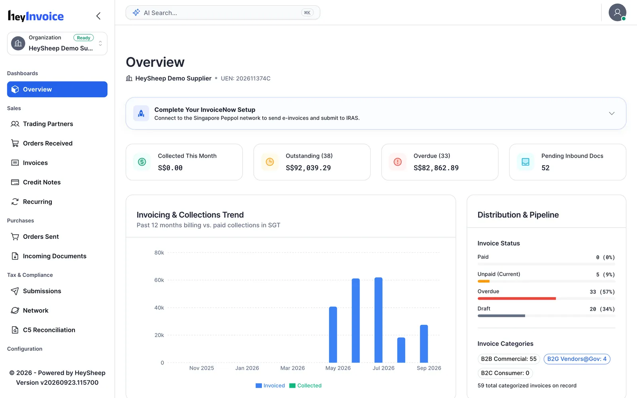Open the user profile avatar
637x398 pixels.
click(617, 12)
